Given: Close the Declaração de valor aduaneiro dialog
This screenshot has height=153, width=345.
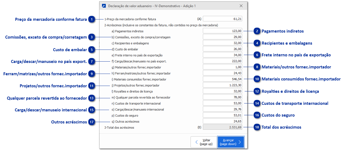Looking at the screenshot, I should point(241,6).
